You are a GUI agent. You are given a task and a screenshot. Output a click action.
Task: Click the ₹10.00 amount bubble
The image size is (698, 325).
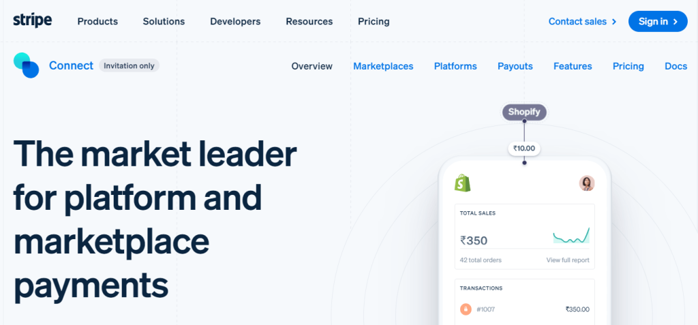click(524, 149)
